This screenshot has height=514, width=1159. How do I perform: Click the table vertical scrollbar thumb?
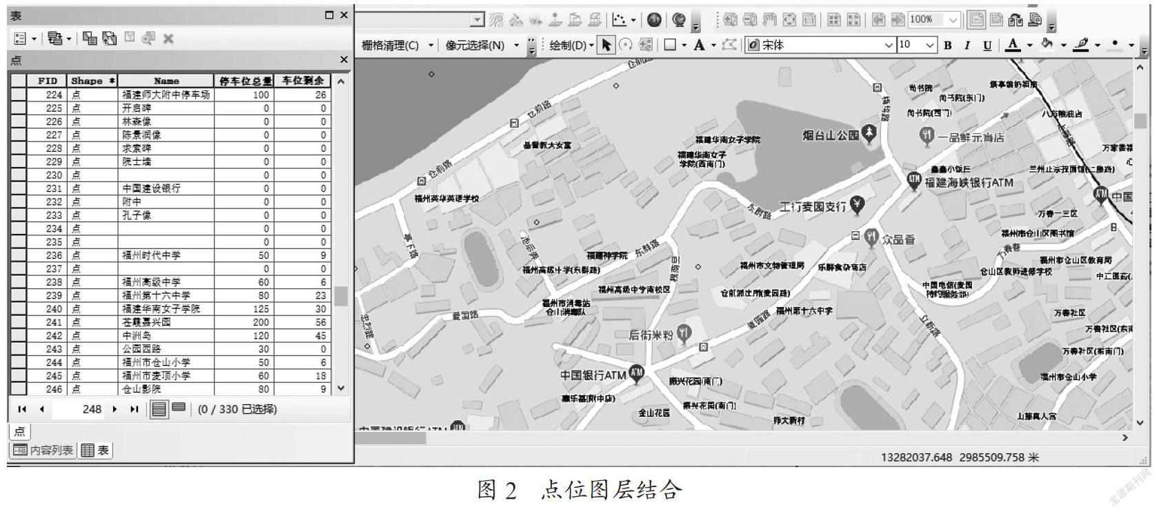point(341,296)
